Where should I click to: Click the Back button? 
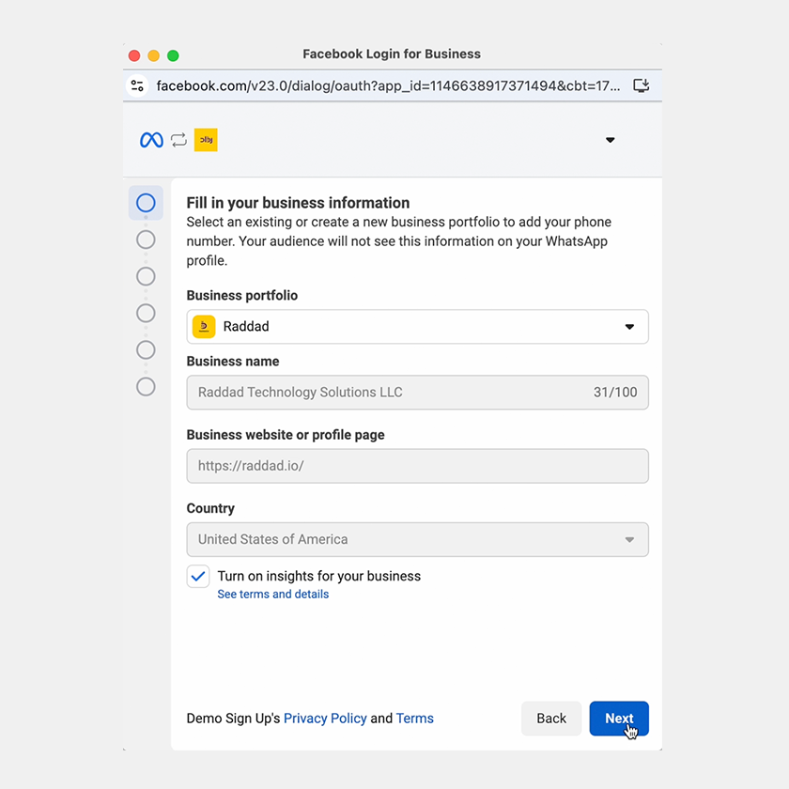(x=551, y=719)
